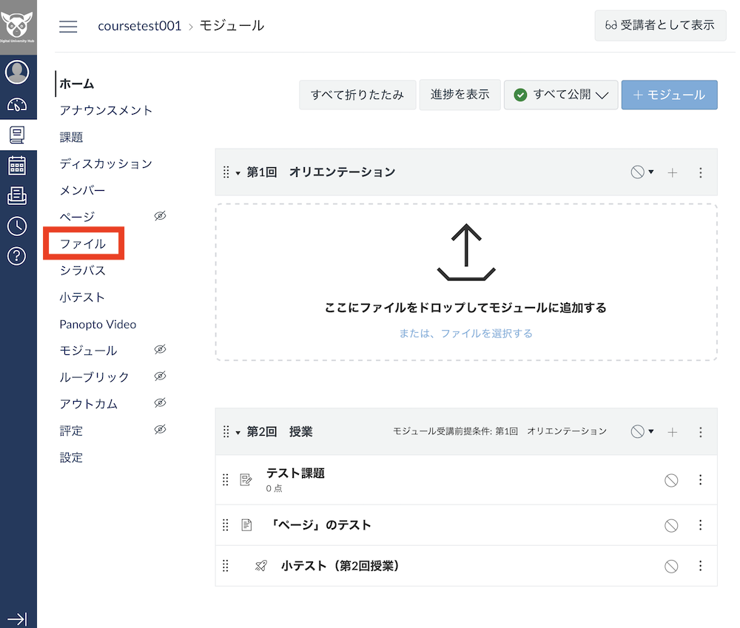Open the kebab menu for 第1回 オリエンテーション module

pos(701,172)
